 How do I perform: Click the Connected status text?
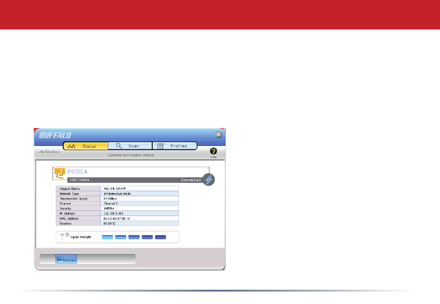tap(190, 180)
